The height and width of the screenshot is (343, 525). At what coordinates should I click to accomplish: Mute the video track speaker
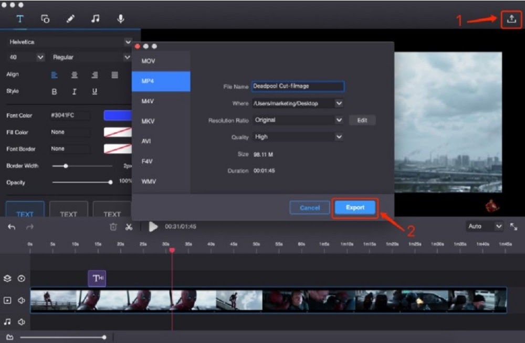pos(22,300)
